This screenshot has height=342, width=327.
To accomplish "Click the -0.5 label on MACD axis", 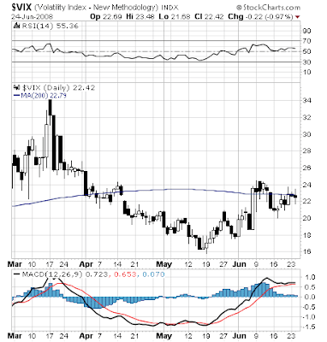I will pos(310,307).
